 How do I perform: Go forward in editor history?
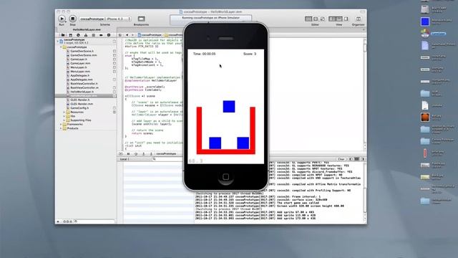(132, 35)
